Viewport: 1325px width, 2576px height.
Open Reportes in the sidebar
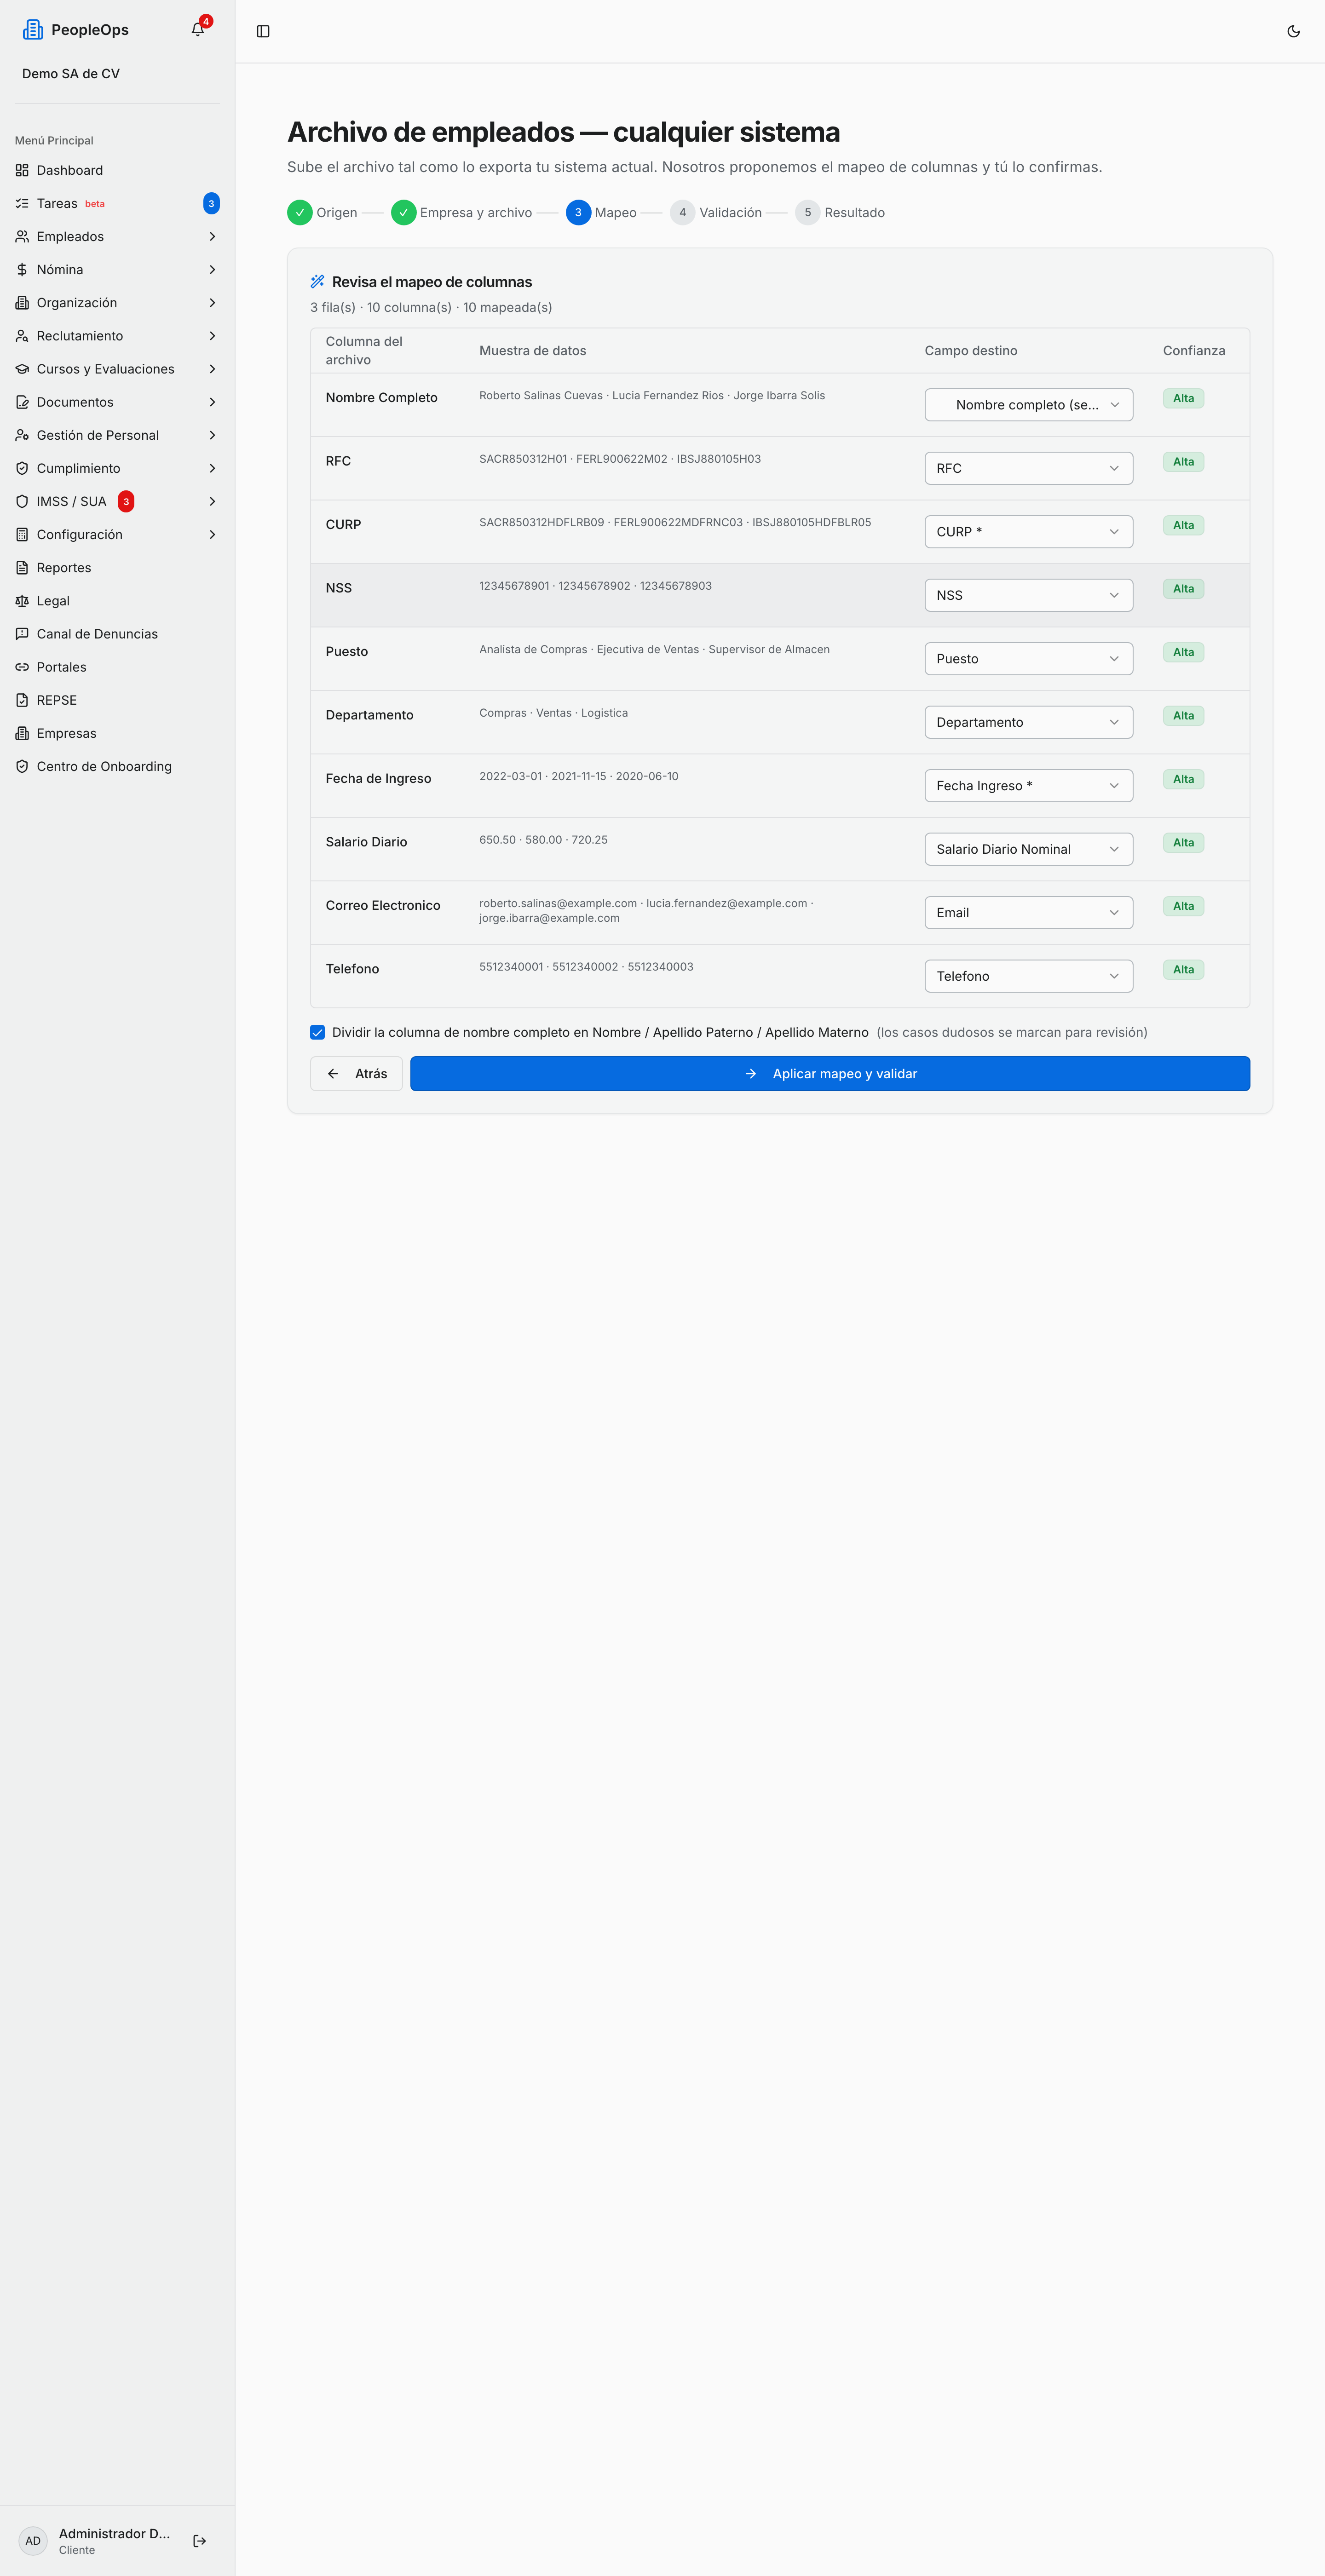(117, 567)
